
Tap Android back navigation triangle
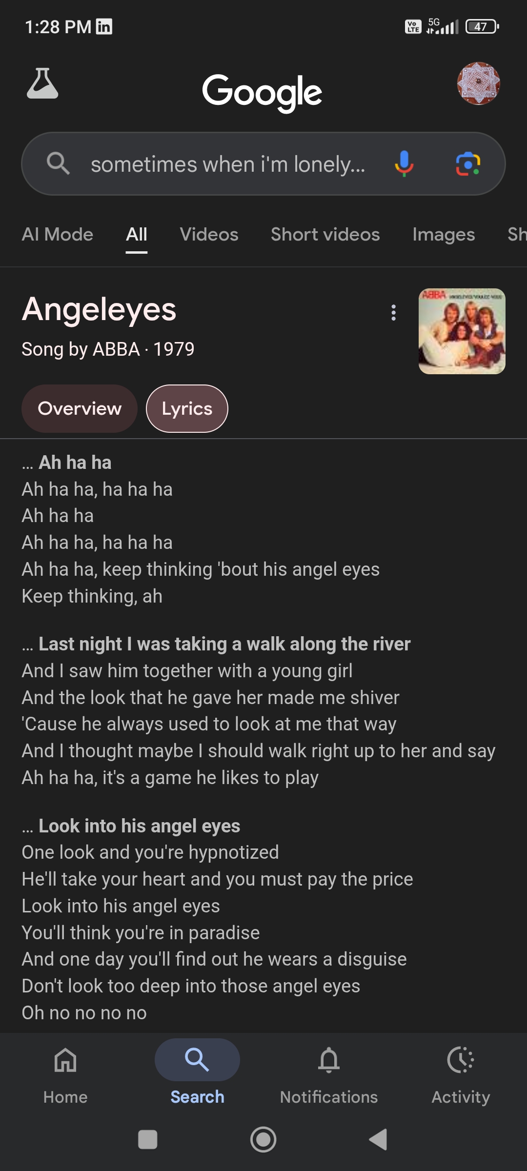(x=379, y=1139)
